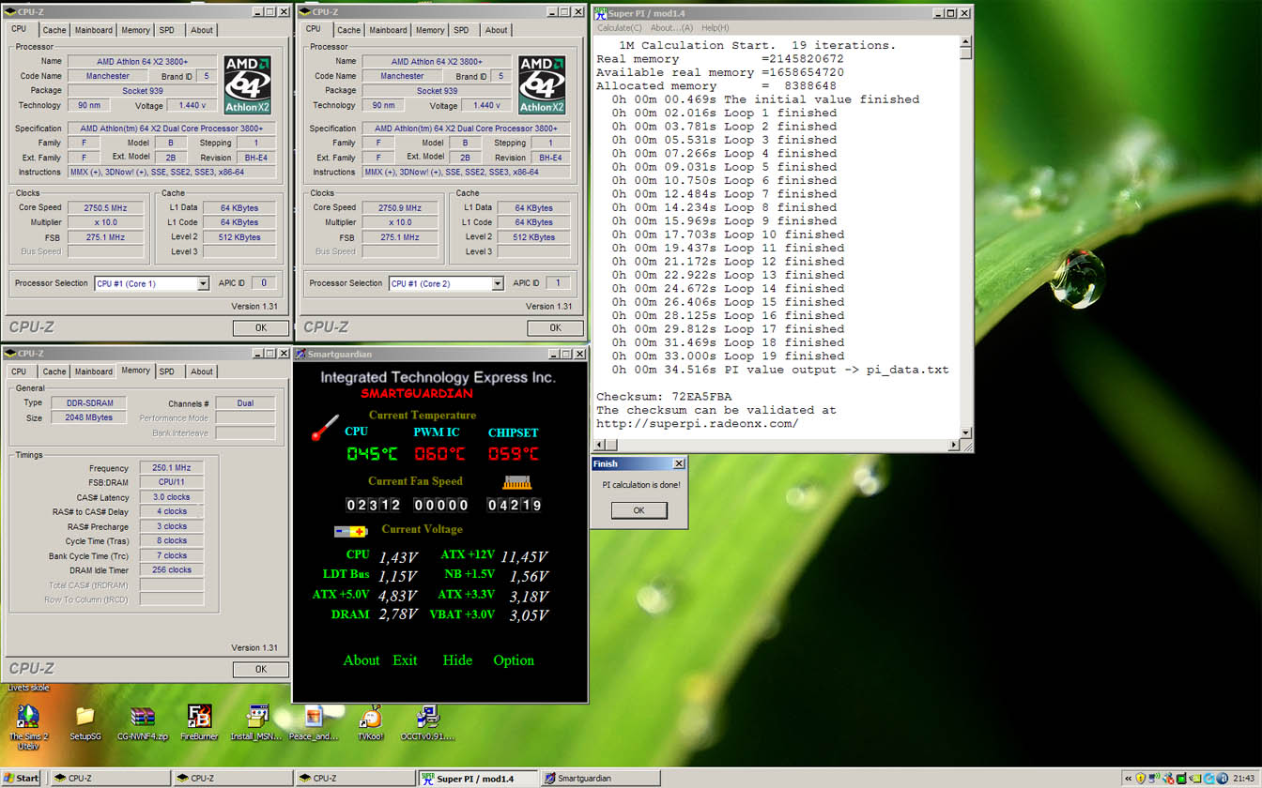Click the DRAM Idle Timer 256 clocks value

pos(172,569)
